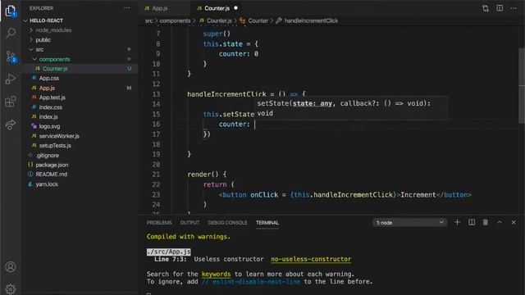The image size is (525, 295).
Task: Open the Live Share view icon
Action: (11, 125)
